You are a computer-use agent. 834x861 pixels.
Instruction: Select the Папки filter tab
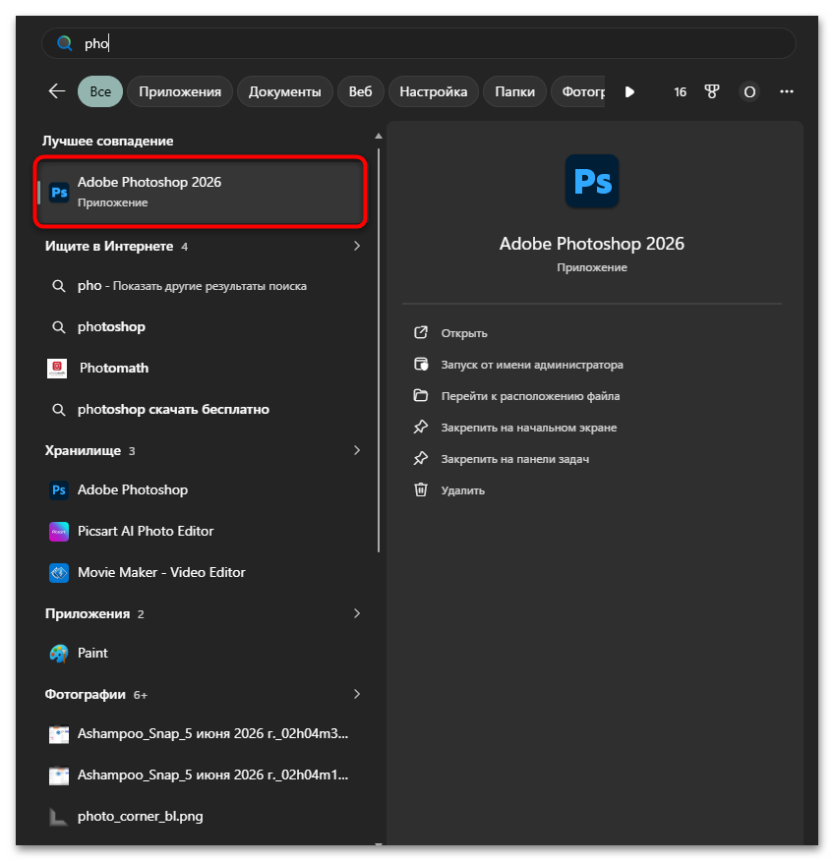[514, 91]
